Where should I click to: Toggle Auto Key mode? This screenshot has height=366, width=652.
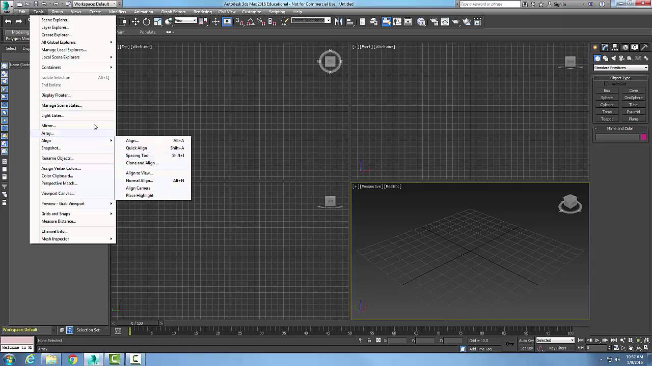pos(526,341)
